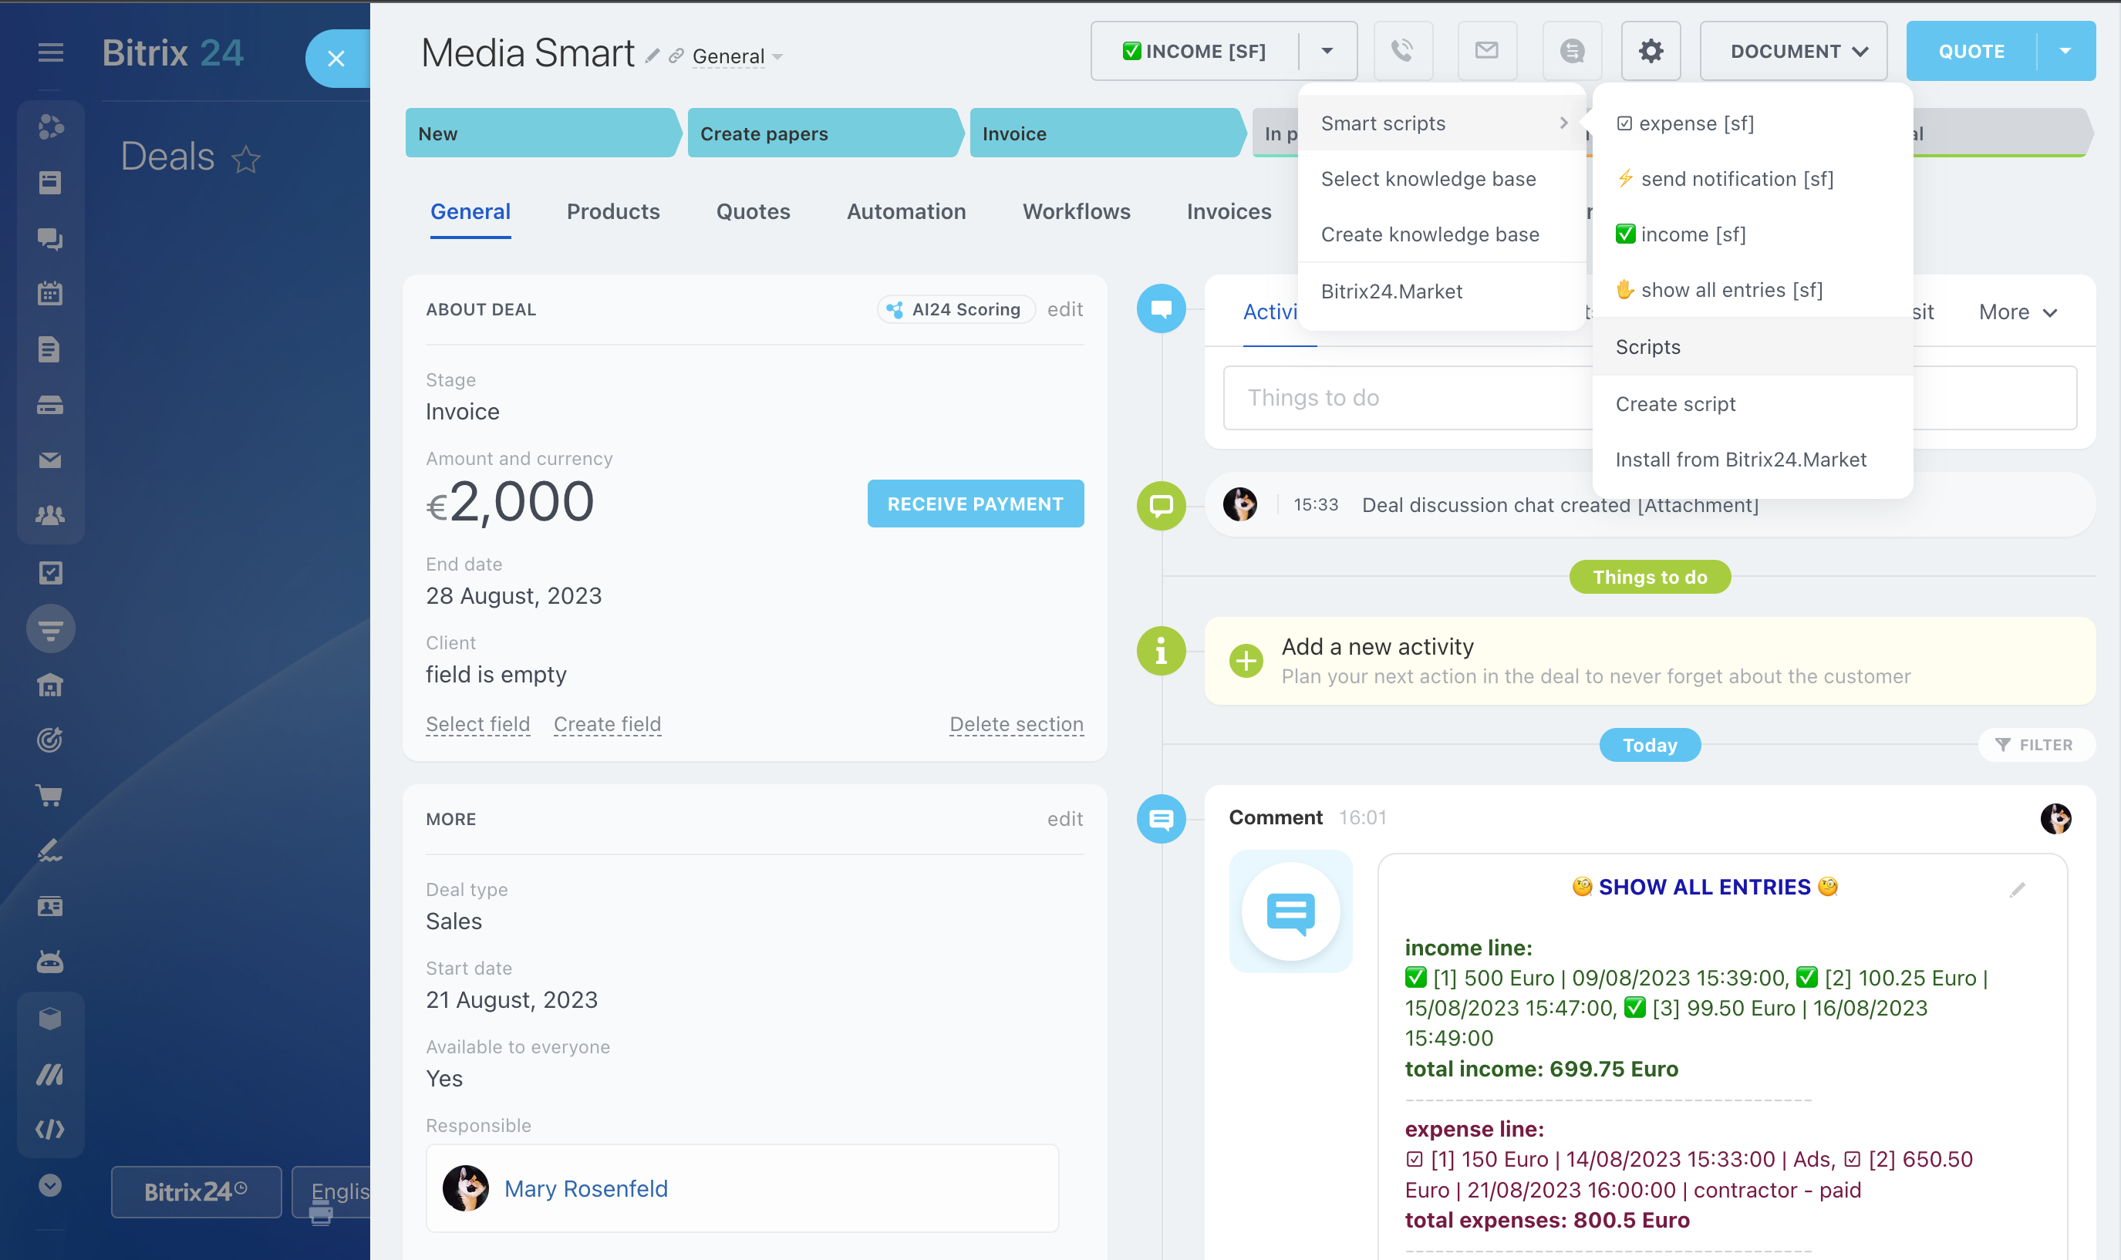Open the settings gear icon
The width and height of the screenshot is (2121, 1260).
tap(1650, 51)
